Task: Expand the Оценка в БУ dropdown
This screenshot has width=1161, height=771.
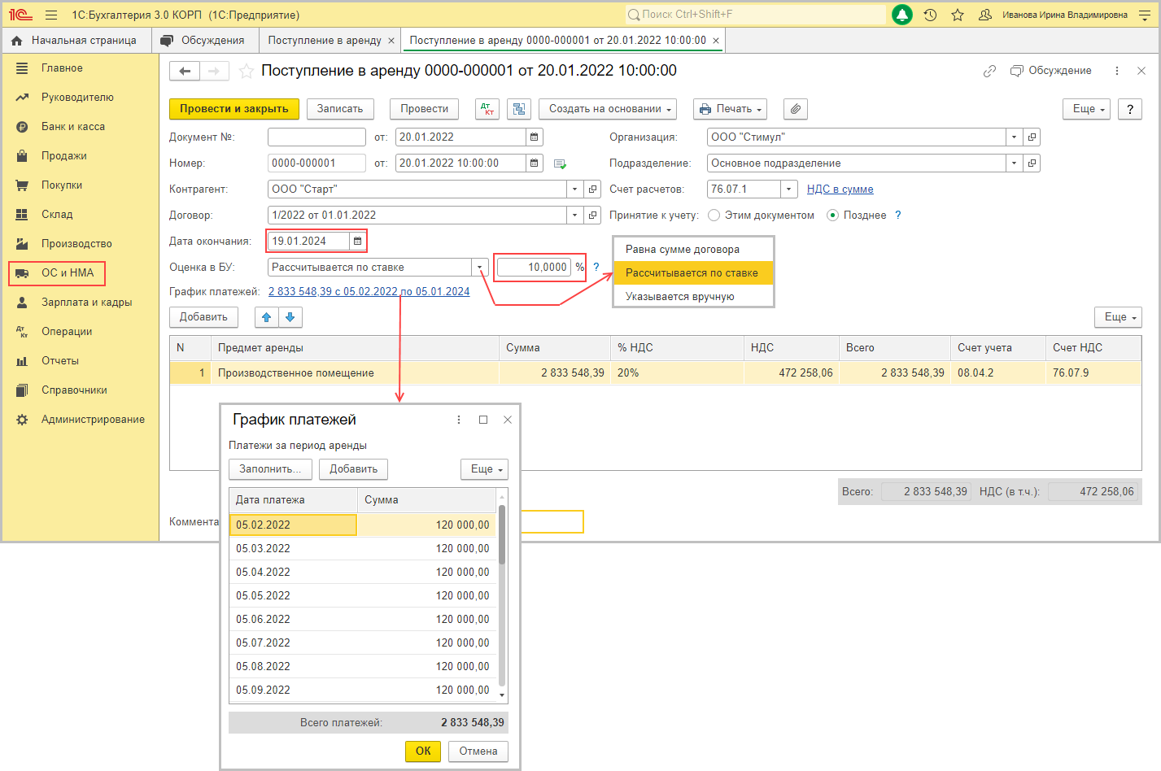Action: pyautogui.click(x=480, y=268)
